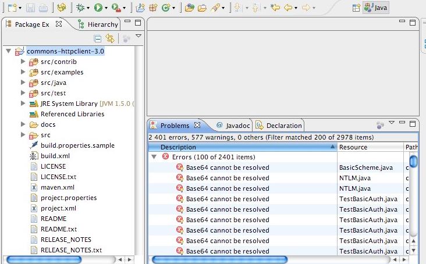Viewport: 426px width, 264px height.
Task: Open the External Tools dropdown arrow
Action: click(124, 8)
